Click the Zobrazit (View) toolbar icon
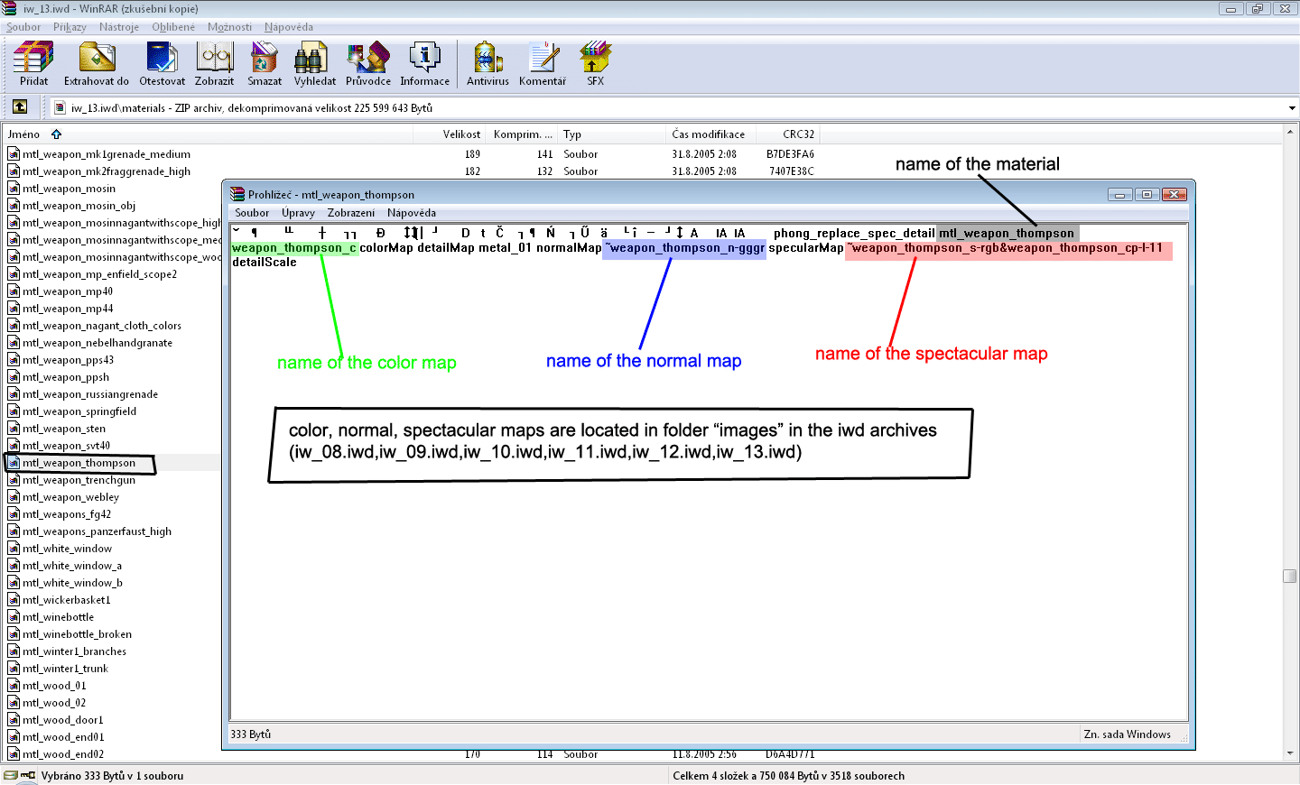 [214, 57]
